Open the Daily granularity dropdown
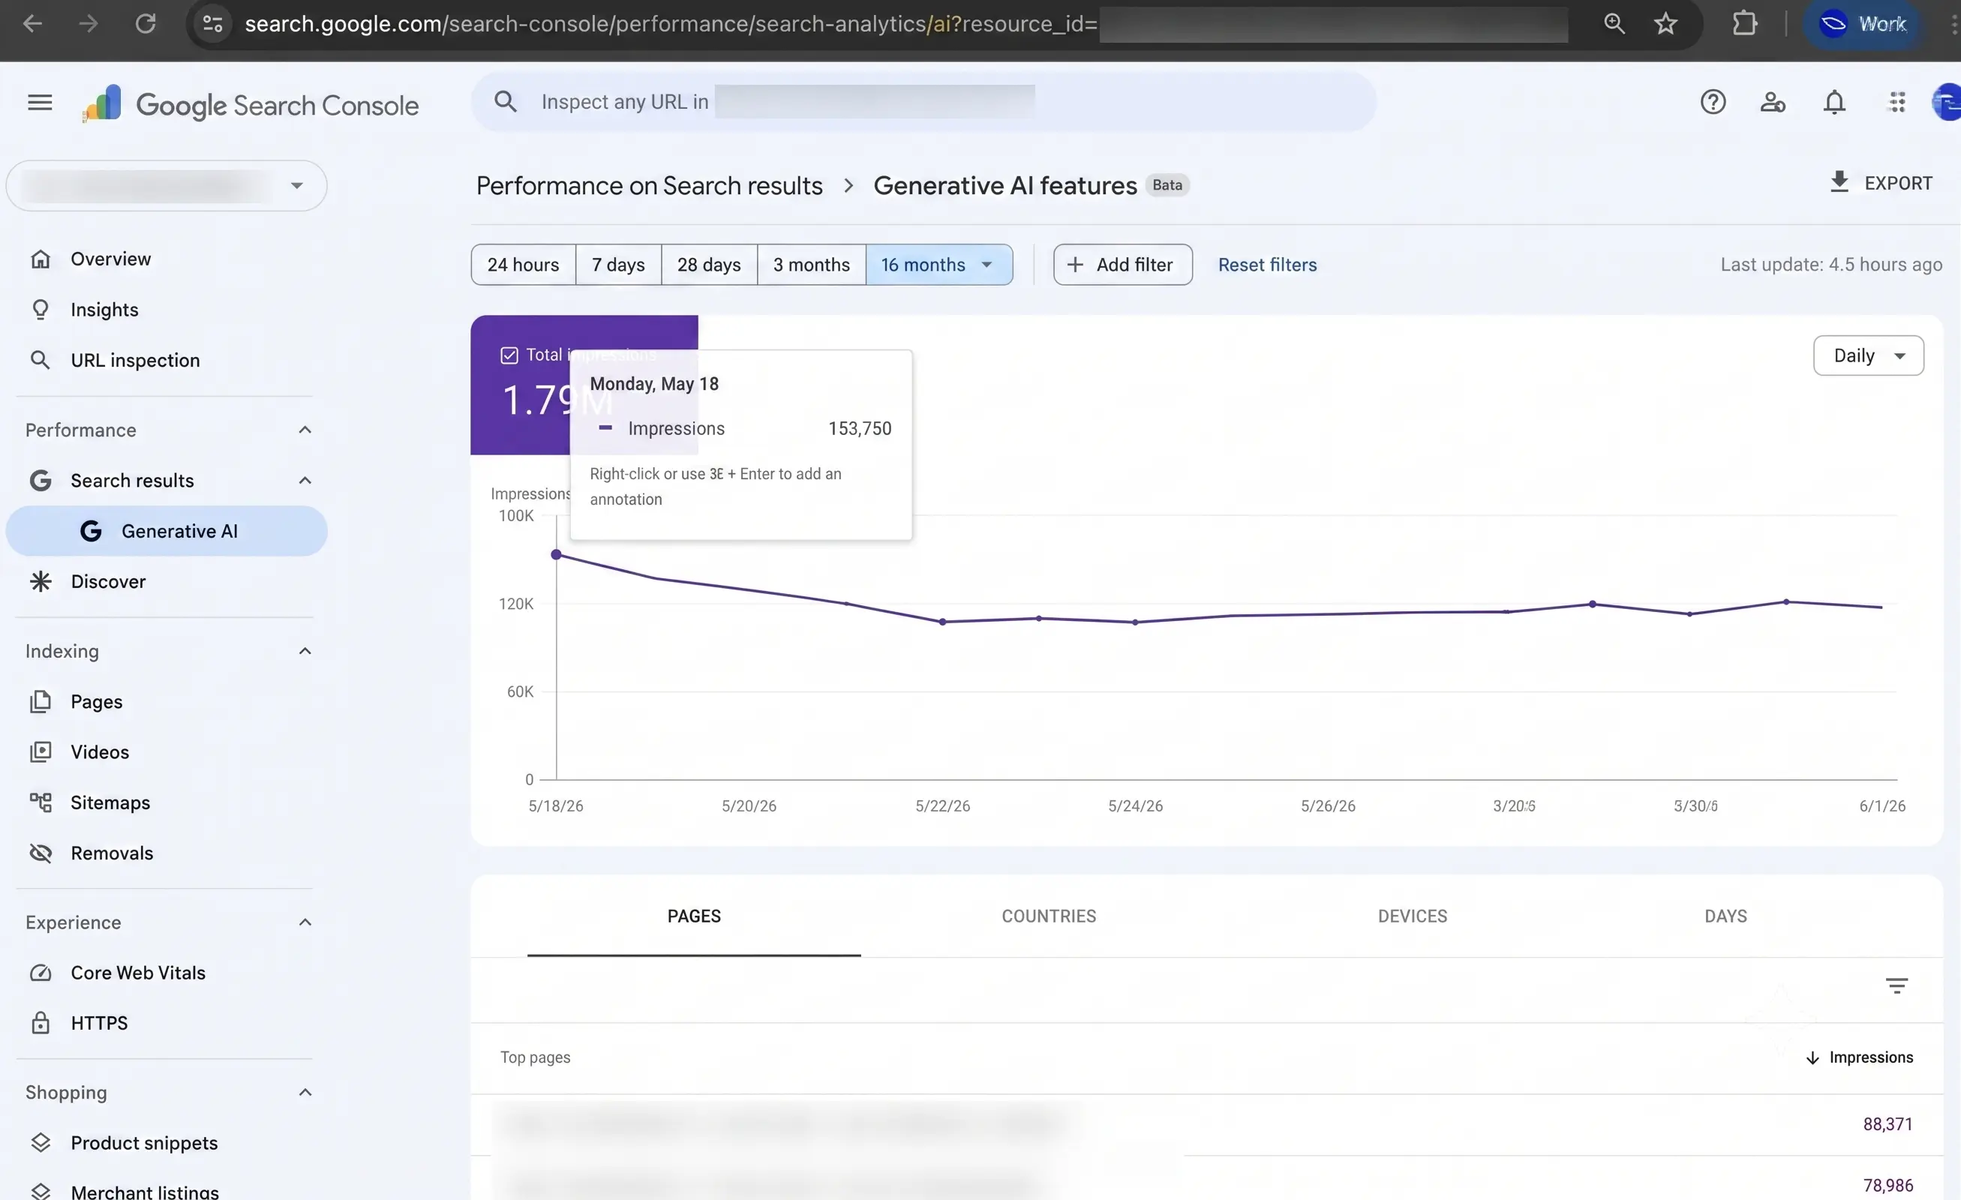Image resolution: width=1961 pixels, height=1200 pixels. pyautogui.click(x=1868, y=355)
